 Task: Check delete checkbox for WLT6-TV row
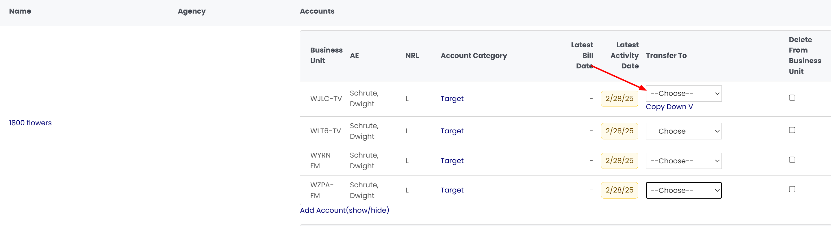click(x=792, y=130)
